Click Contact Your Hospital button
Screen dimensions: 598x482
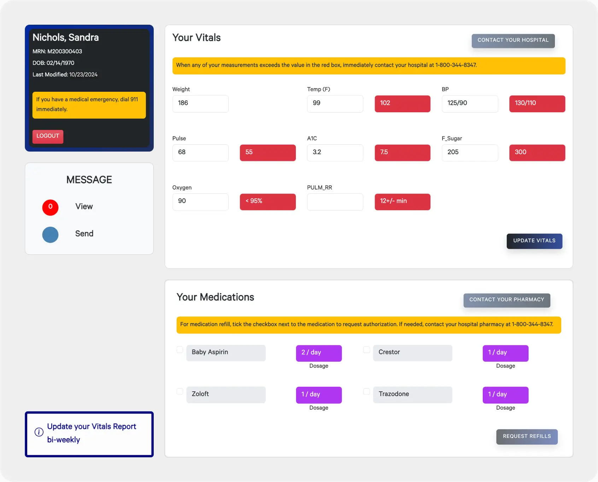pyautogui.click(x=513, y=41)
